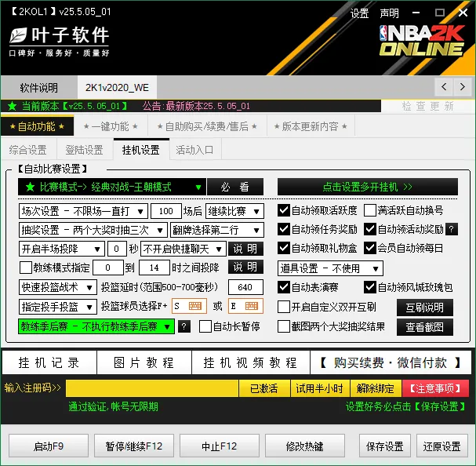Open 比赛模式 经典对战-王朝模式 dropdown

coord(112,187)
